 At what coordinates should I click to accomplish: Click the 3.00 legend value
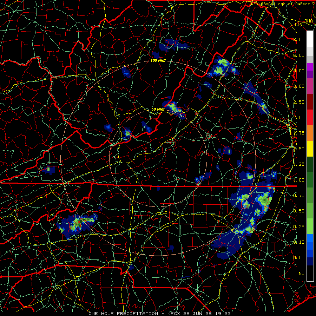click(x=299, y=86)
